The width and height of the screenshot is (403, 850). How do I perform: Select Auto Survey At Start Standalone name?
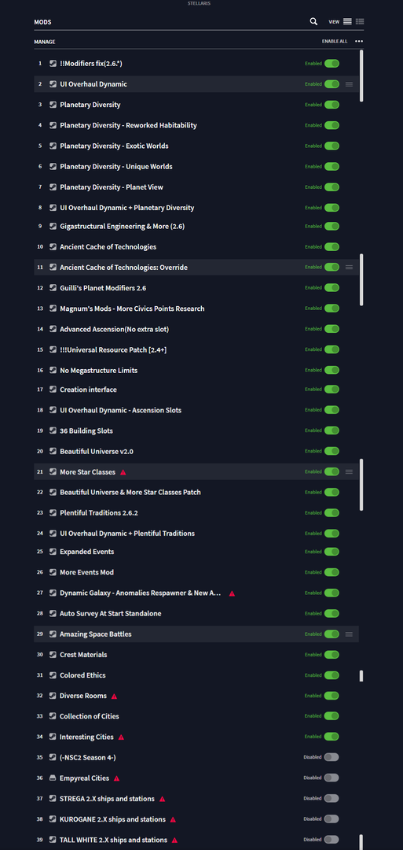[x=110, y=614]
